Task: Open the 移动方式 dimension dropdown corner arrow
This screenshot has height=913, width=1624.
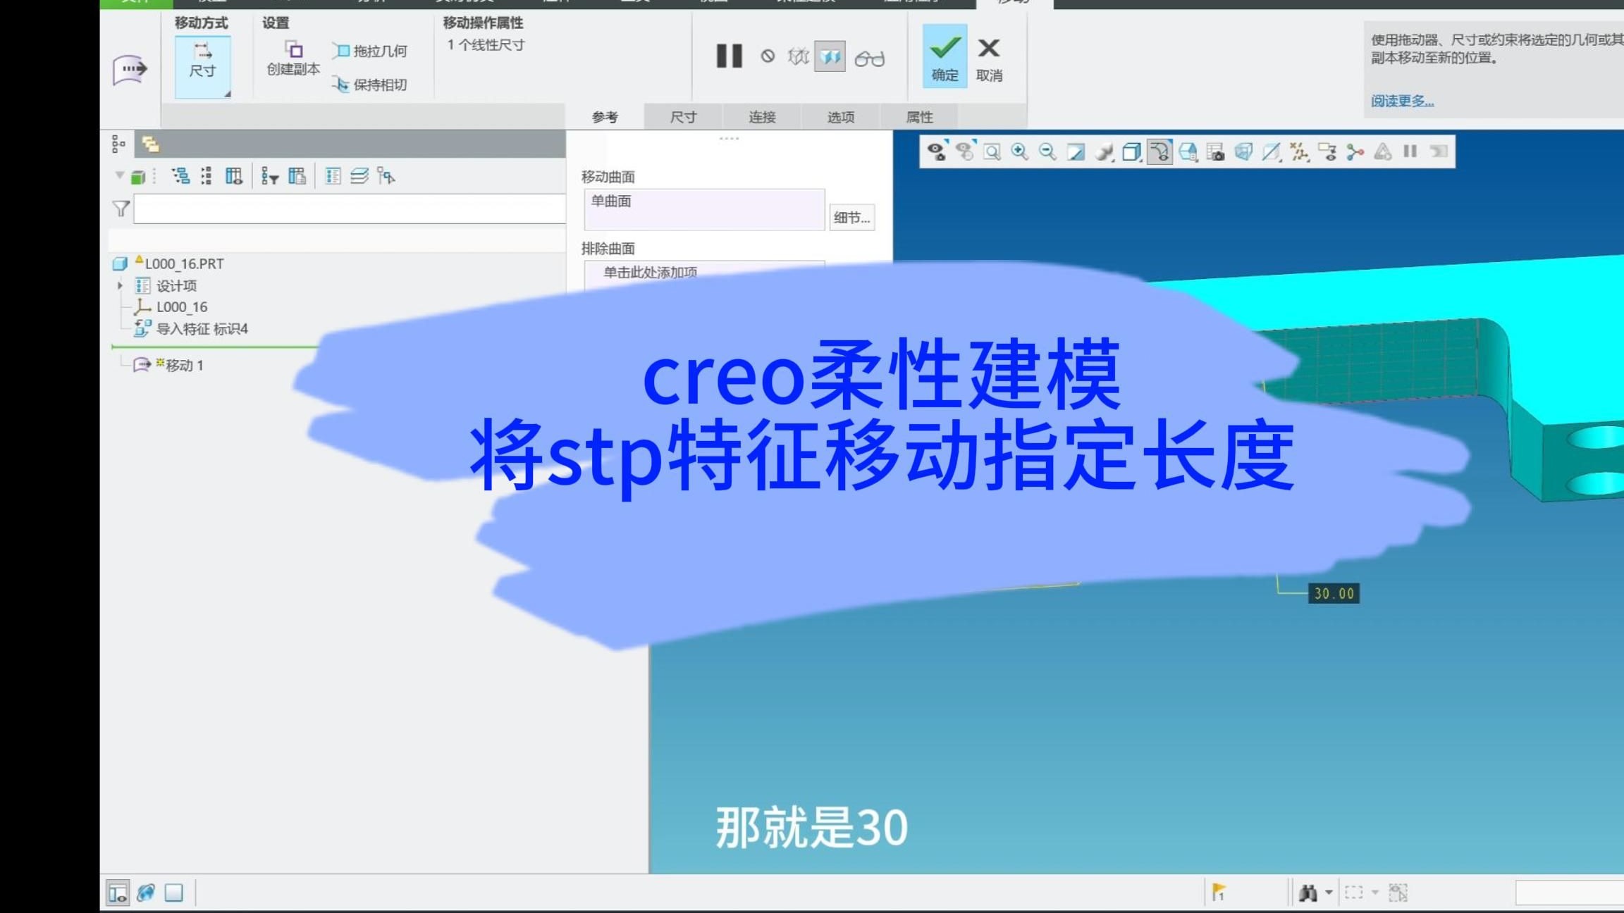Action: pos(227,91)
